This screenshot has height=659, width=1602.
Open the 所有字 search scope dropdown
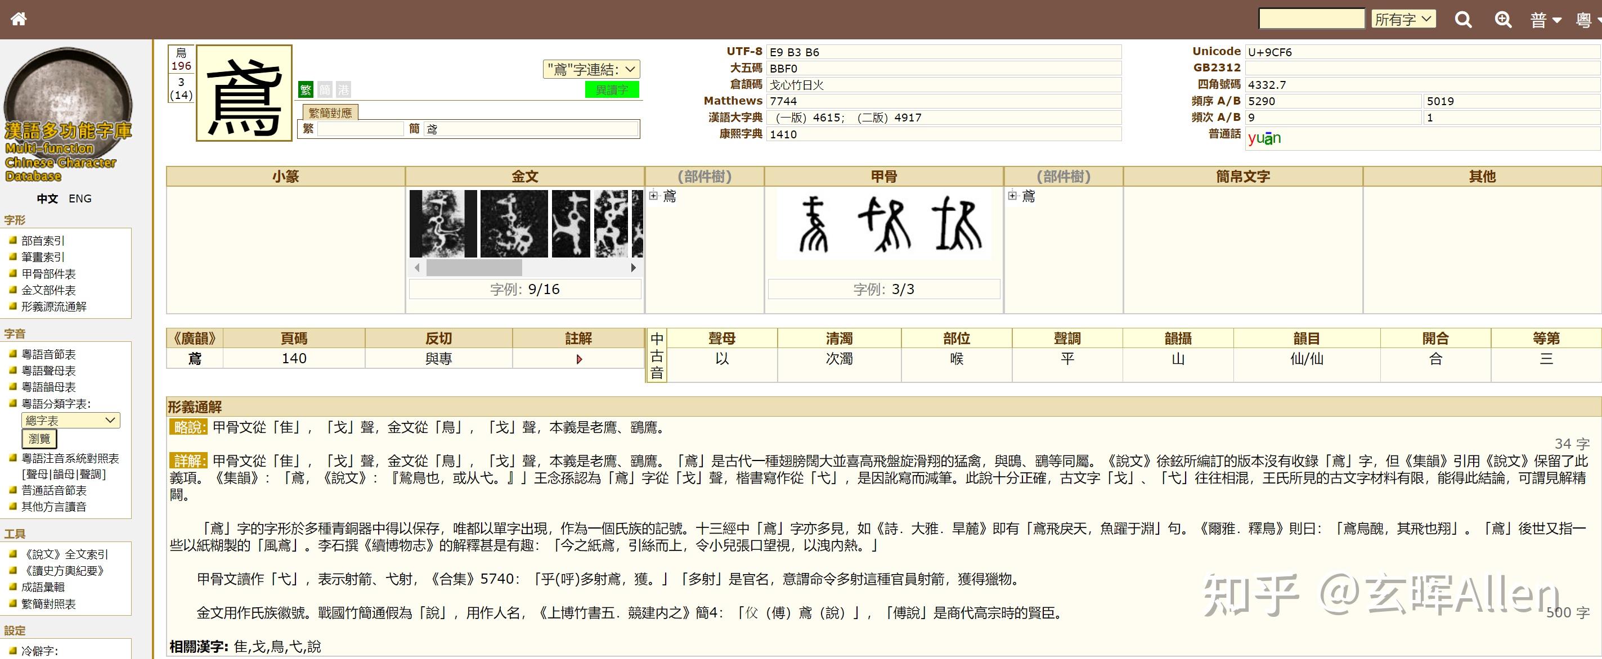pos(1403,19)
